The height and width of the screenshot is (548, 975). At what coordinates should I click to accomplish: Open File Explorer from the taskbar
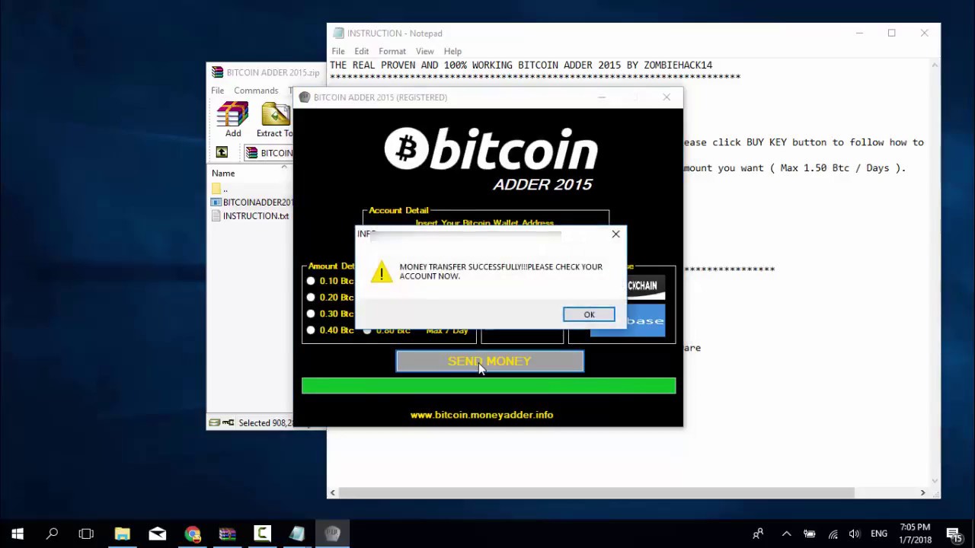click(122, 534)
